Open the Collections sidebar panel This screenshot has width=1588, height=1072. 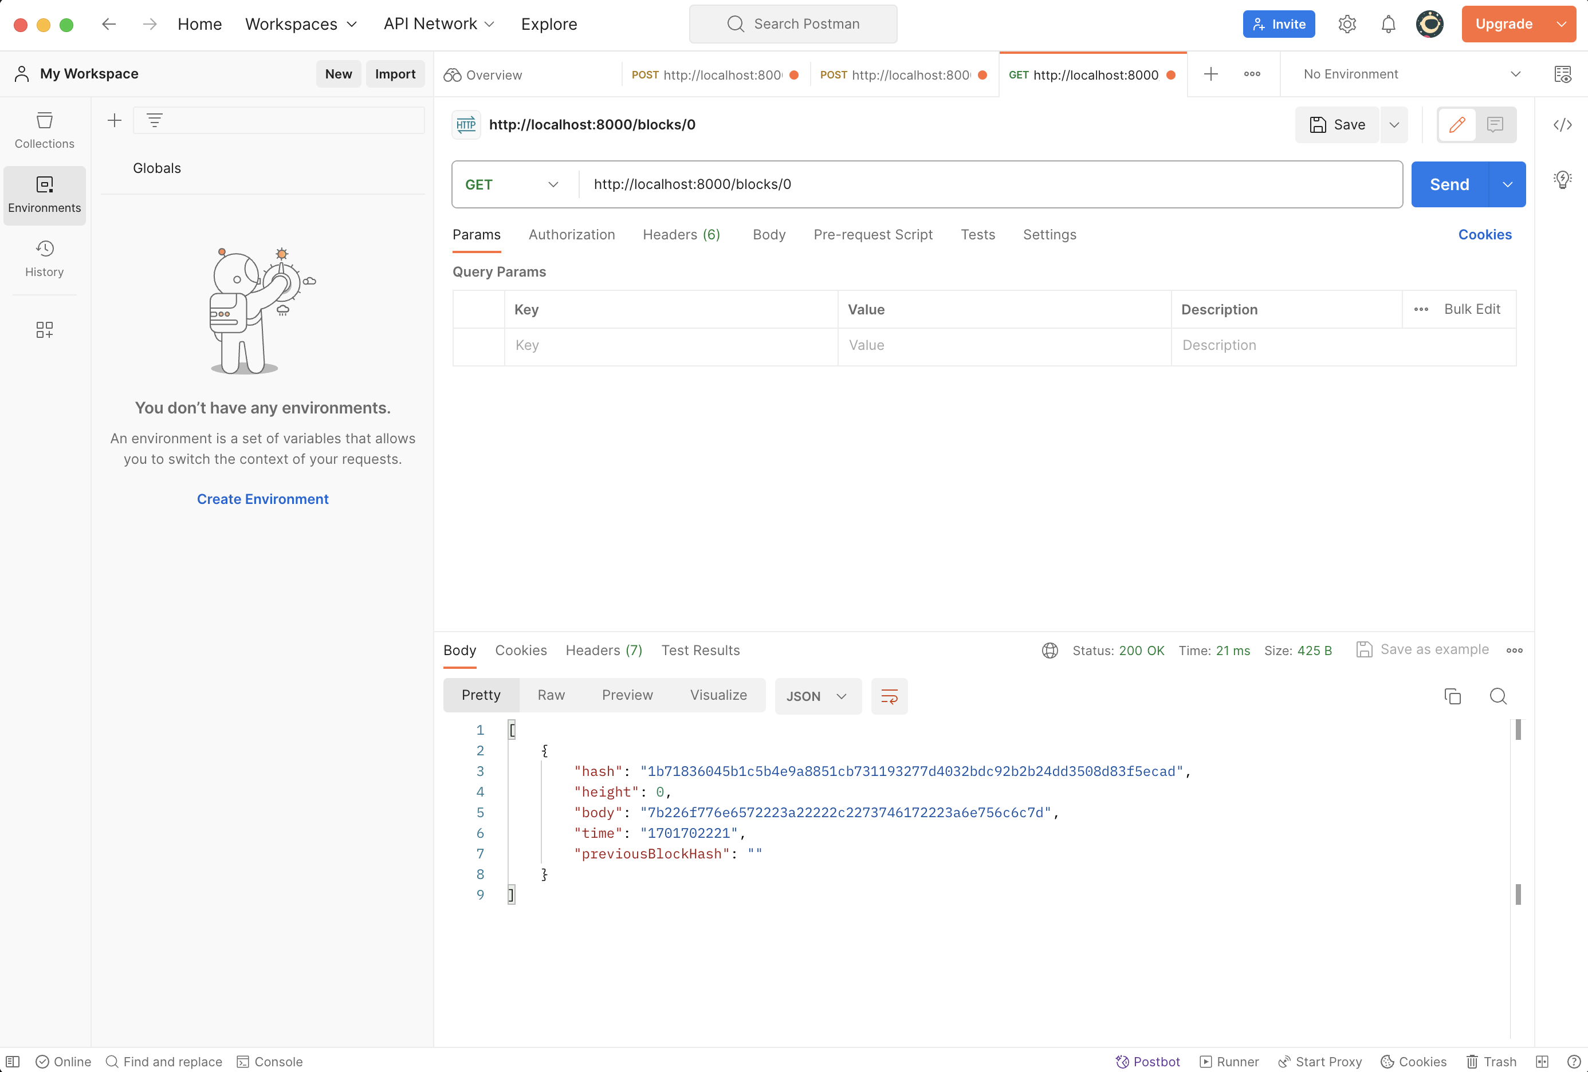pyautogui.click(x=45, y=130)
